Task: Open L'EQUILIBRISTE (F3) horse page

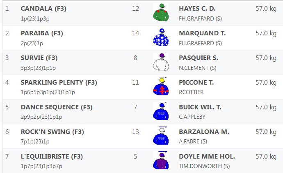Action: coord(52,157)
